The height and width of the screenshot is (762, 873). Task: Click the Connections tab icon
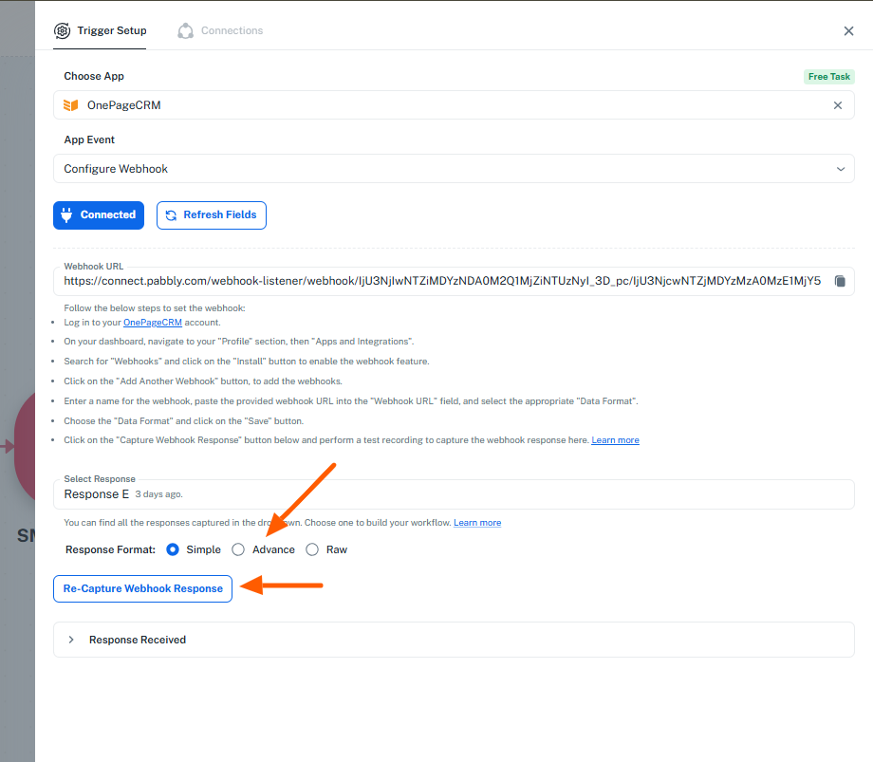point(185,30)
